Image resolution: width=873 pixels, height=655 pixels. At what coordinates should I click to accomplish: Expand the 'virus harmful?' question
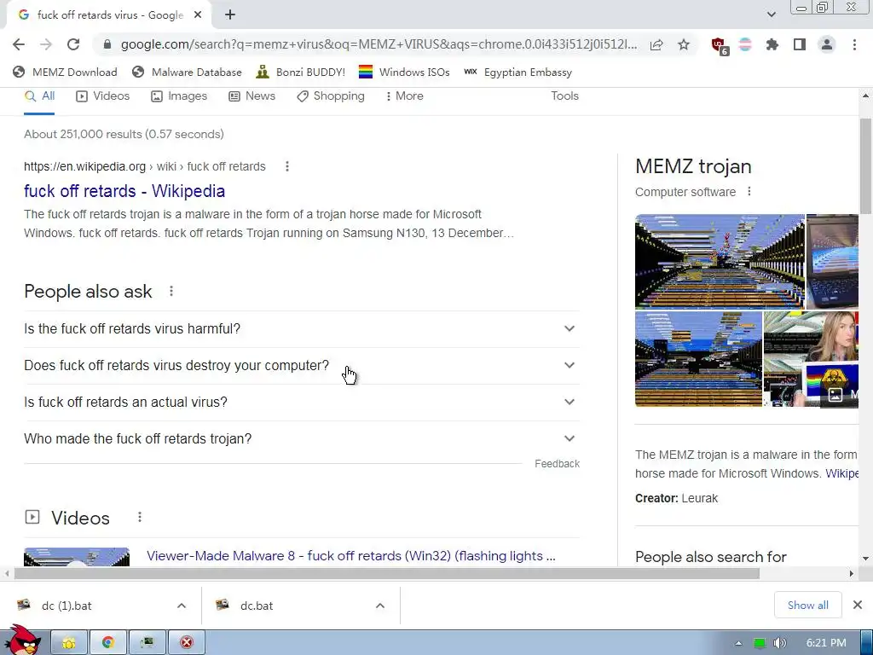click(302, 328)
